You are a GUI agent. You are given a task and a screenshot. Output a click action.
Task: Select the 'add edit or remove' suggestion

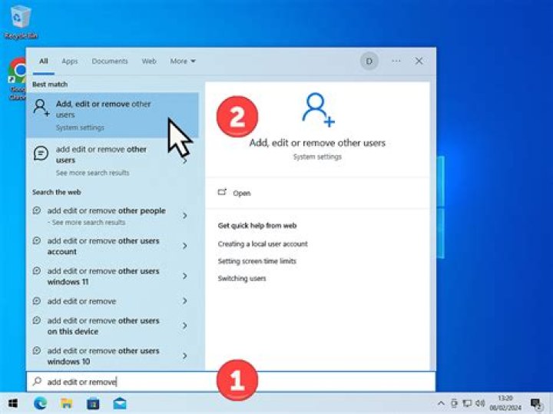click(82, 302)
